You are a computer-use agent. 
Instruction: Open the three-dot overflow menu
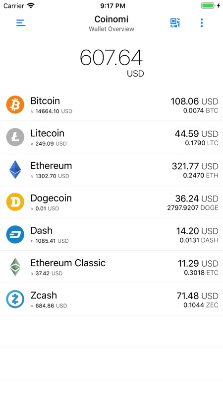[202, 23]
